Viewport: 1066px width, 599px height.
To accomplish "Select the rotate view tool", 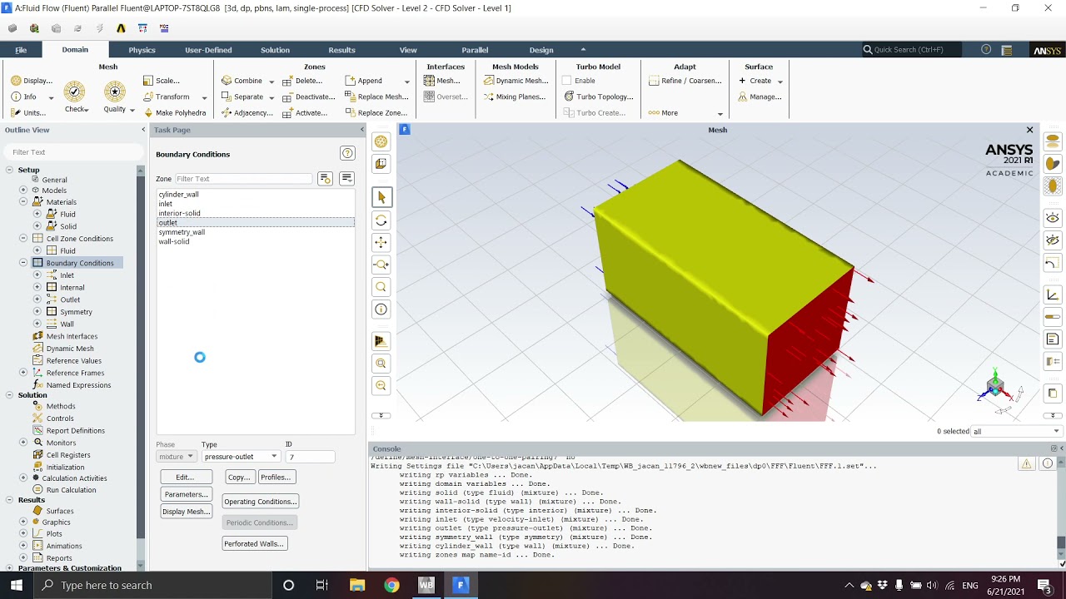I will point(381,220).
